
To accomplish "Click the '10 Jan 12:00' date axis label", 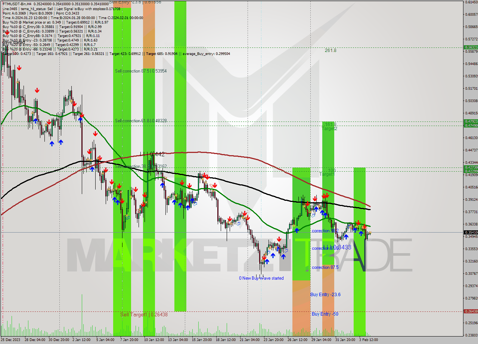I will [153, 340].
